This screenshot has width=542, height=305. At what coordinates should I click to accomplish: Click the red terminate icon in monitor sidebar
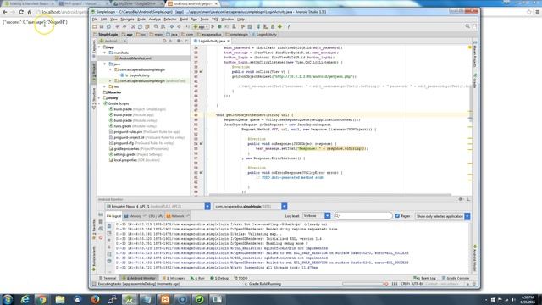click(101, 237)
